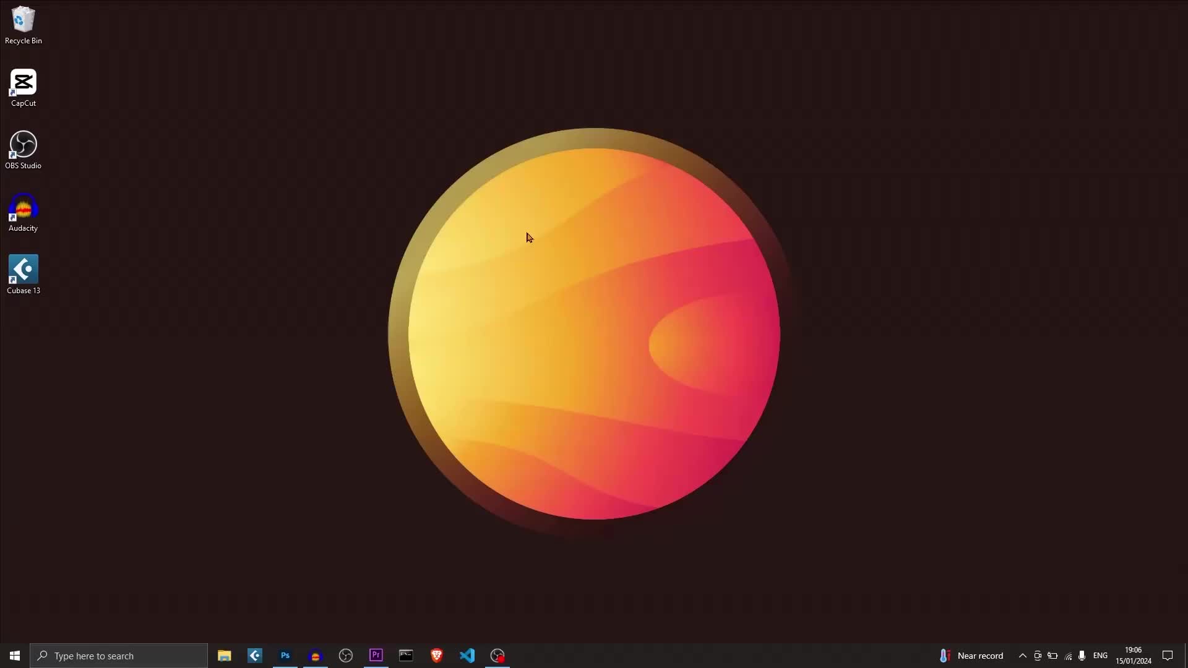Expand the hidden system tray icons
Image resolution: width=1188 pixels, height=668 pixels.
1022,656
